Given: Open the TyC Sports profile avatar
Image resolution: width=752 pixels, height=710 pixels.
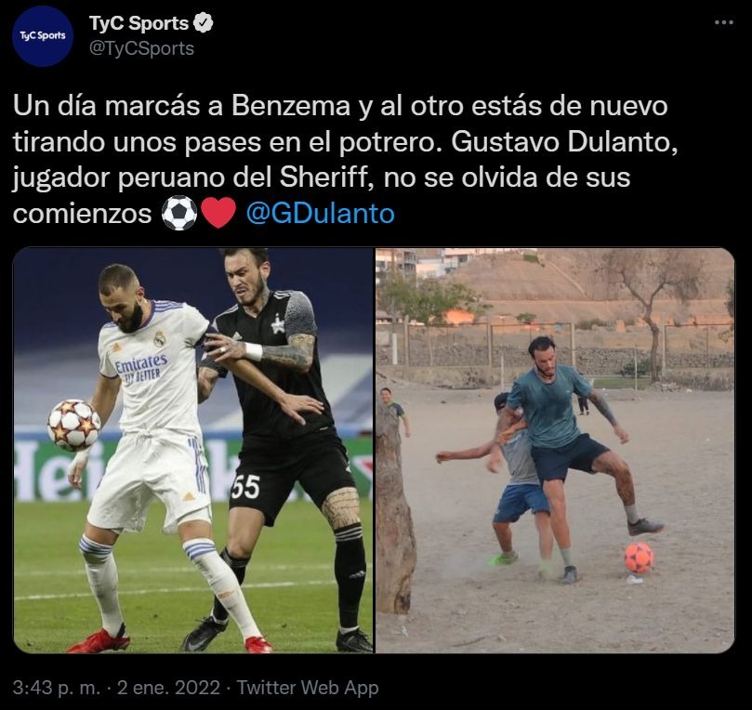Looking at the screenshot, I should coord(43,36).
